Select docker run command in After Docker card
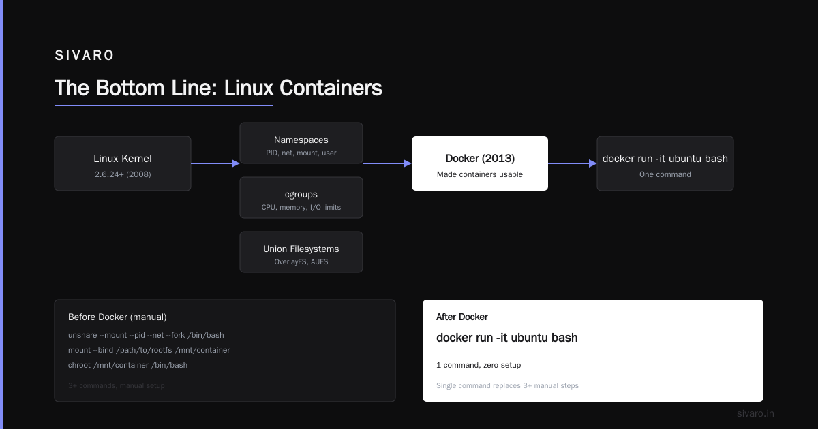818x429 pixels. coord(507,338)
